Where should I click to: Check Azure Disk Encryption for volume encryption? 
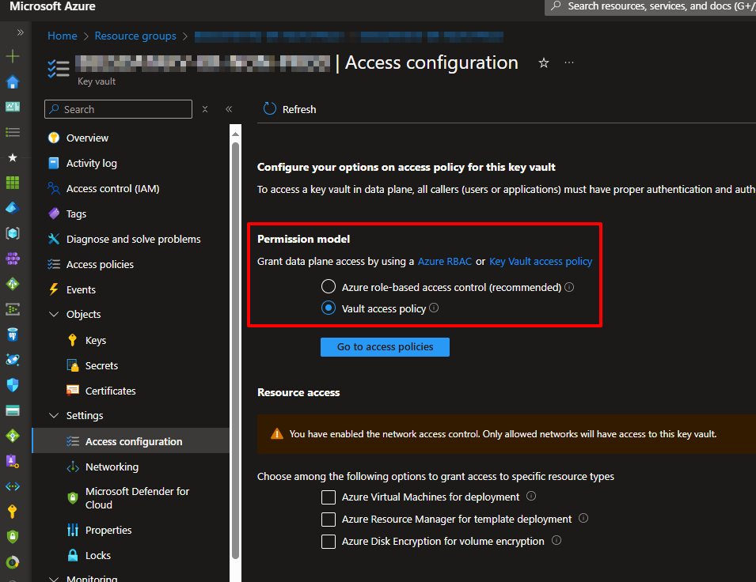[329, 542]
